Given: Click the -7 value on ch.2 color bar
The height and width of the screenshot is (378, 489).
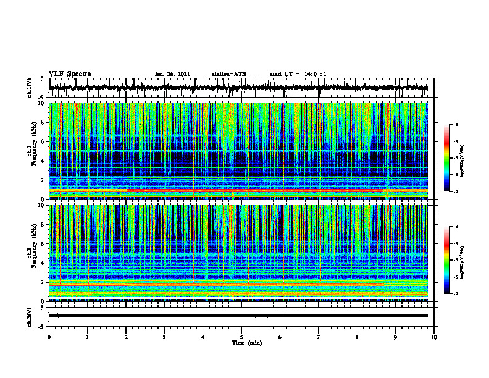Looking at the screenshot, I should (x=456, y=294).
